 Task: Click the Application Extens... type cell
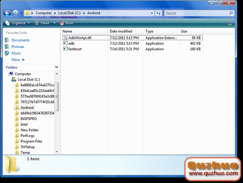coord(161,38)
